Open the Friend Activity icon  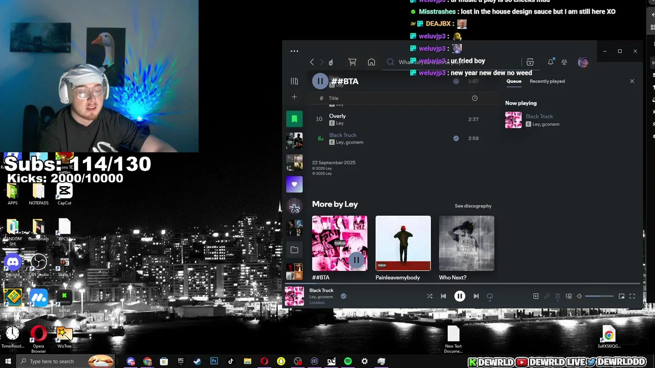point(564,62)
